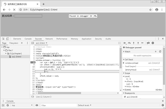This screenshot has height=109, width=166.
Task: Collapse the file:// tree node
Action: (x=4, y=50)
